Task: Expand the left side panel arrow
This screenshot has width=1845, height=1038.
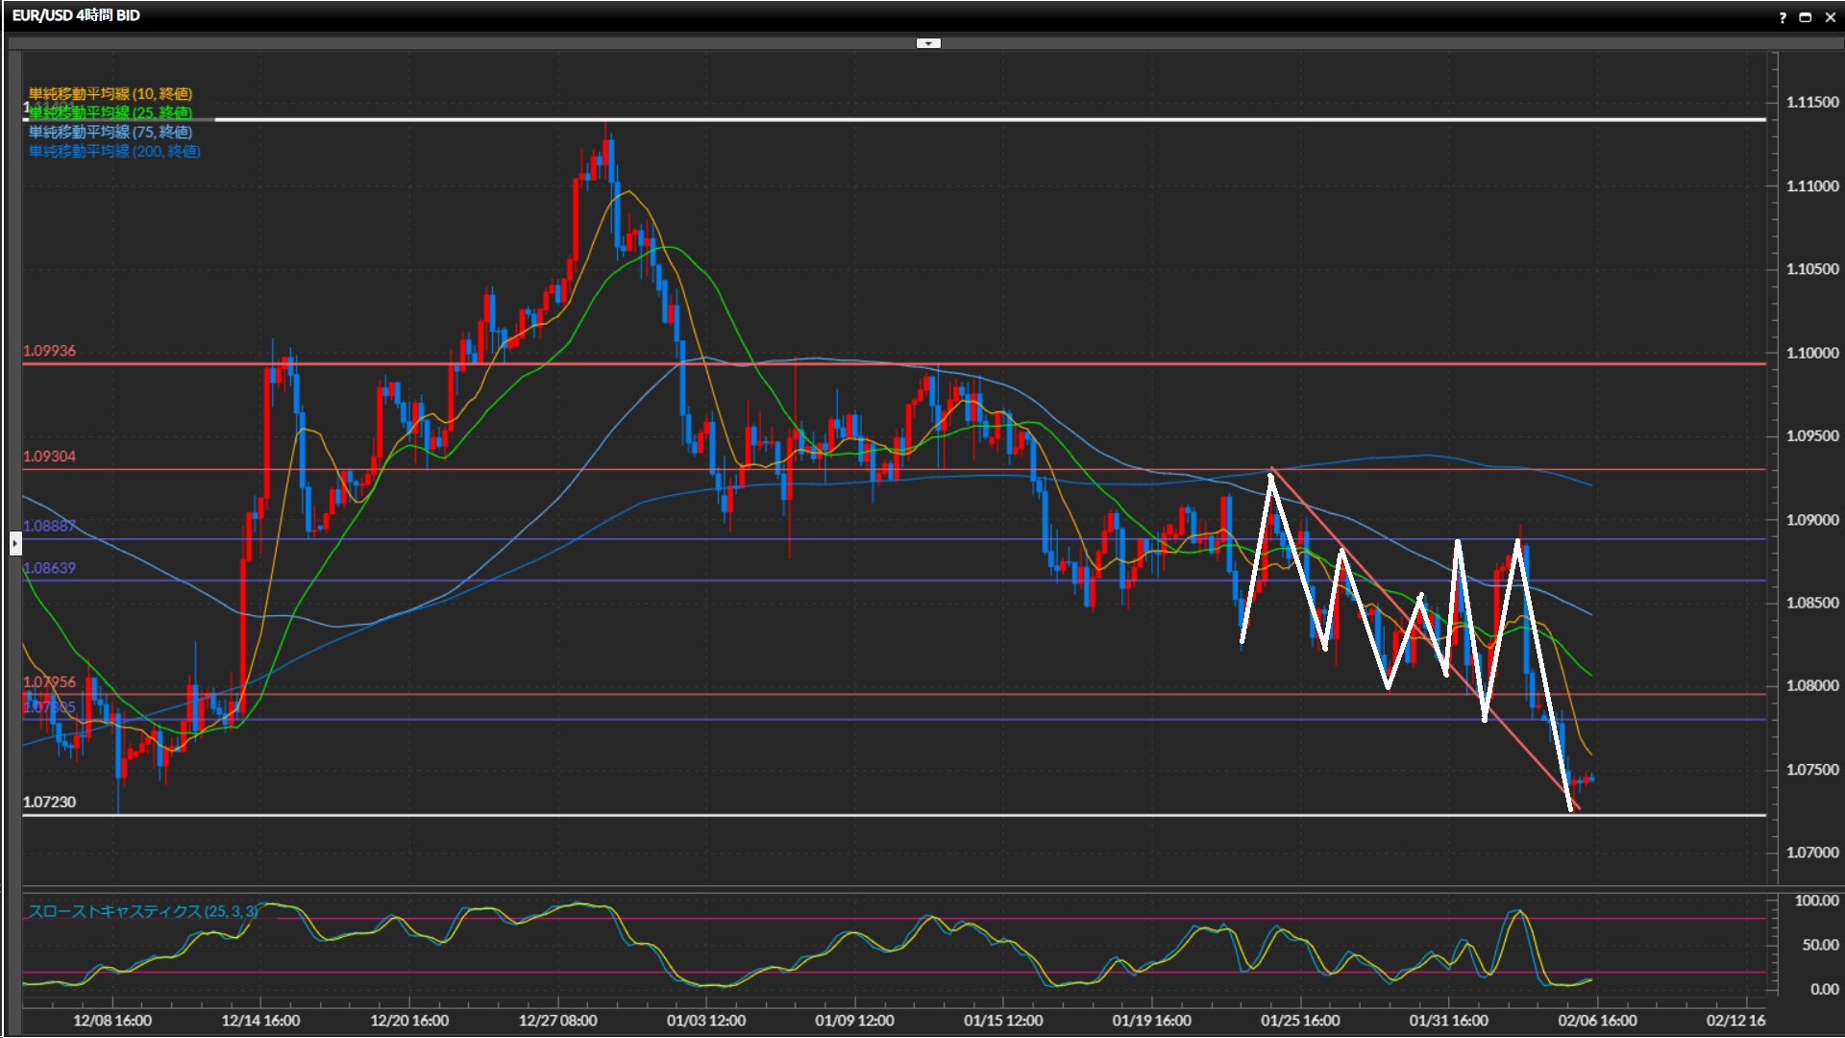Action: pyautogui.click(x=14, y=544)
